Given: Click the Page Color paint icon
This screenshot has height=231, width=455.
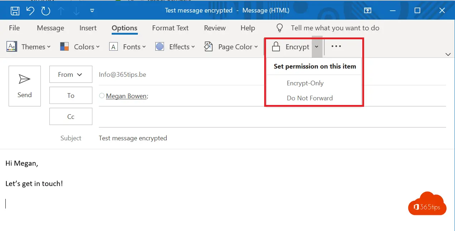Looking at the screenshot, I should pos(208,47).
